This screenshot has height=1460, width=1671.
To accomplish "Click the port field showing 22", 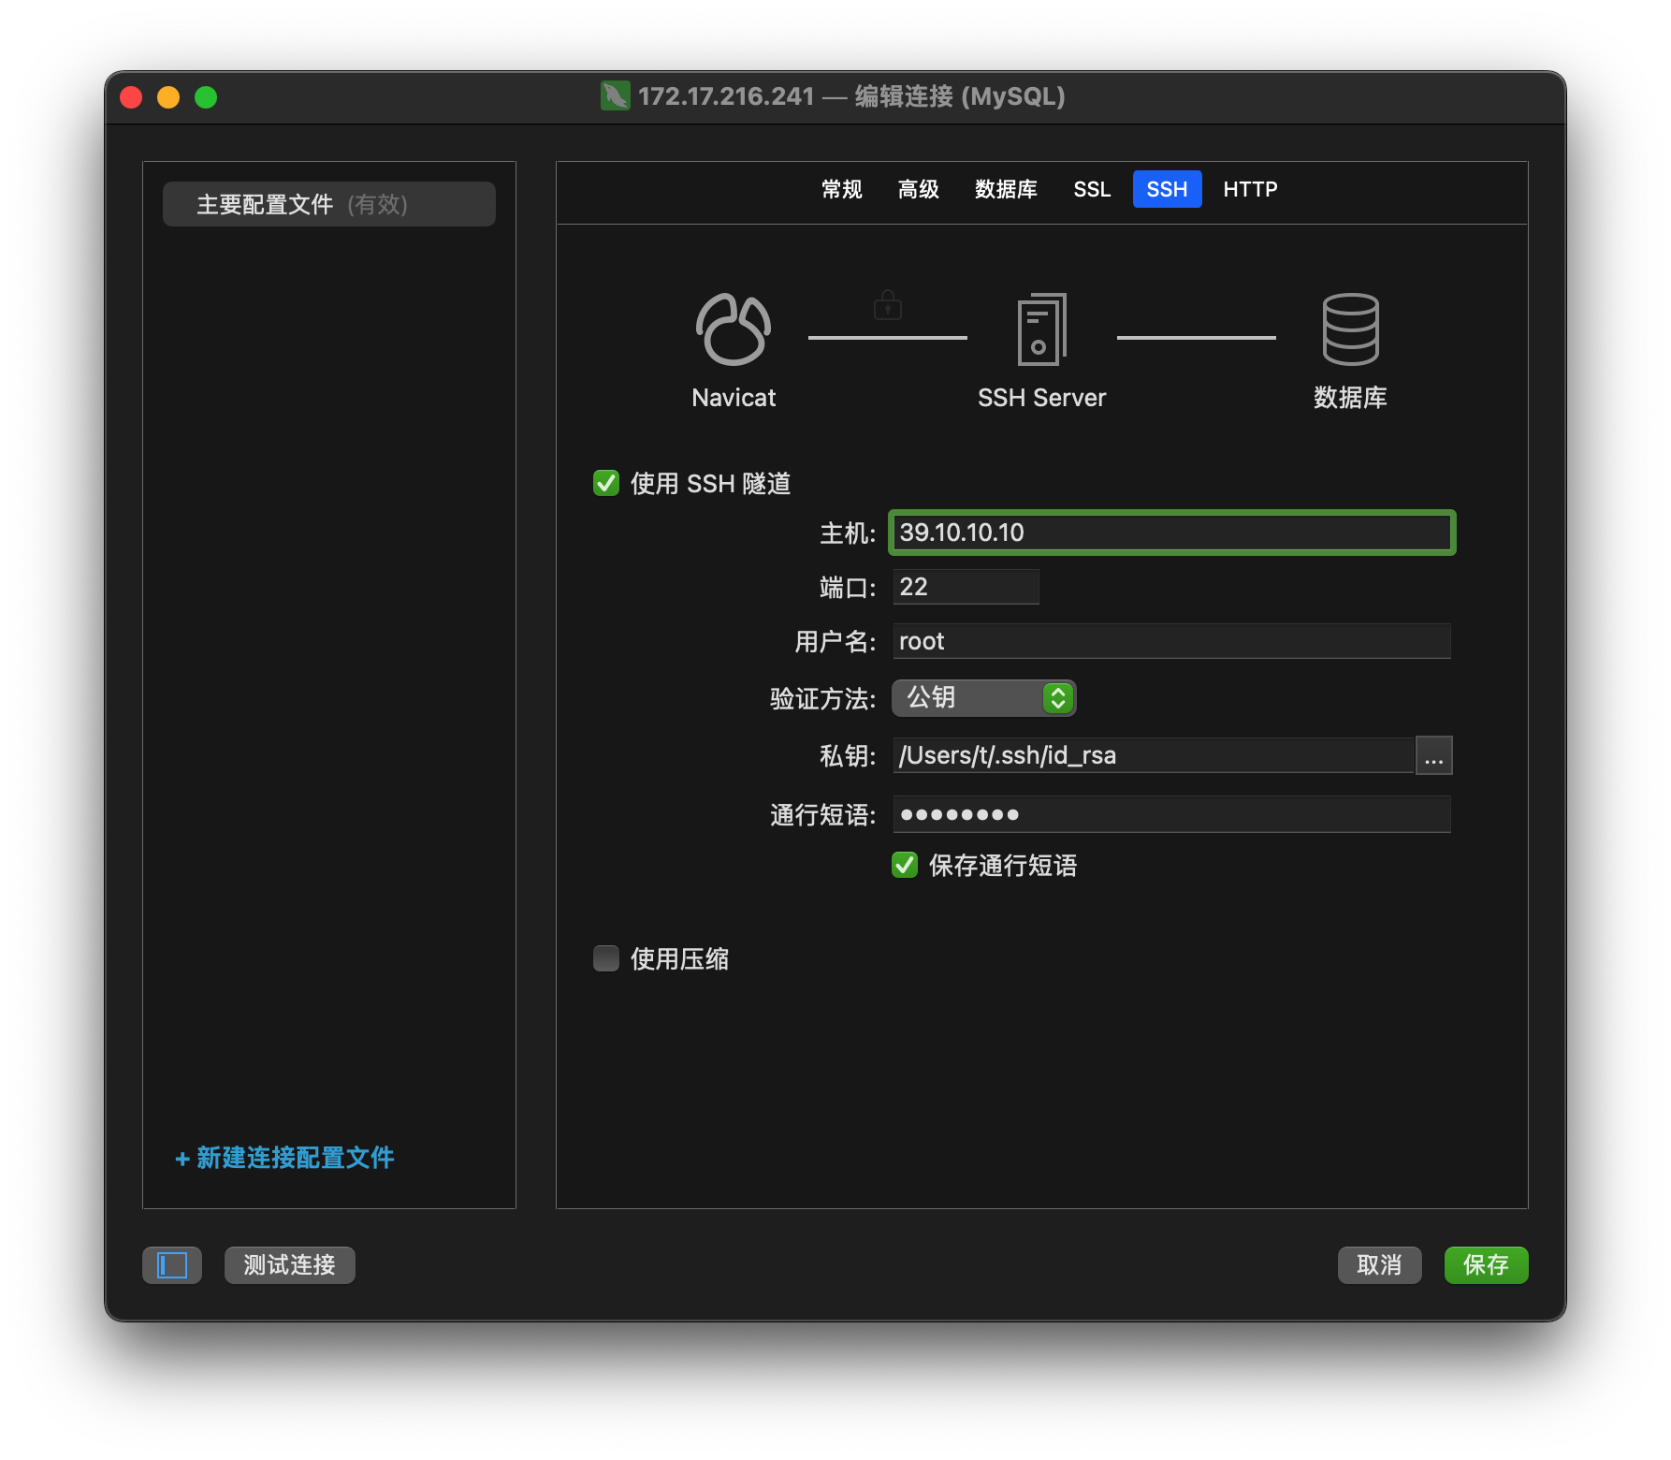I will click(x=966, y=587).
